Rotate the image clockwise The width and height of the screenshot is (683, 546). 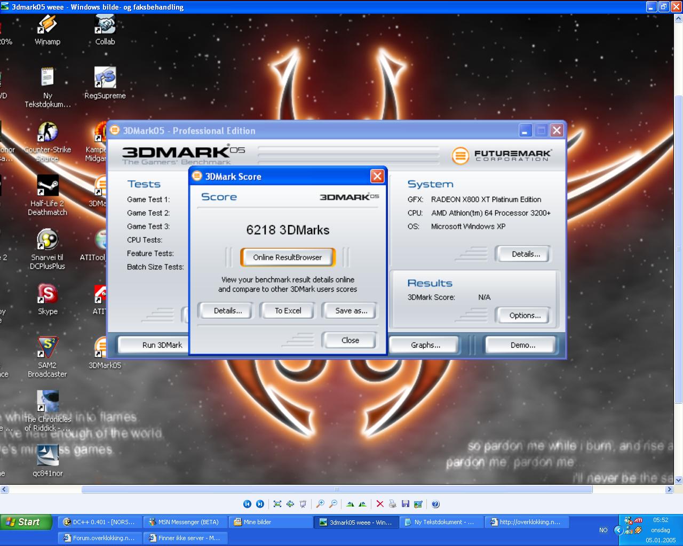[350, 504]
